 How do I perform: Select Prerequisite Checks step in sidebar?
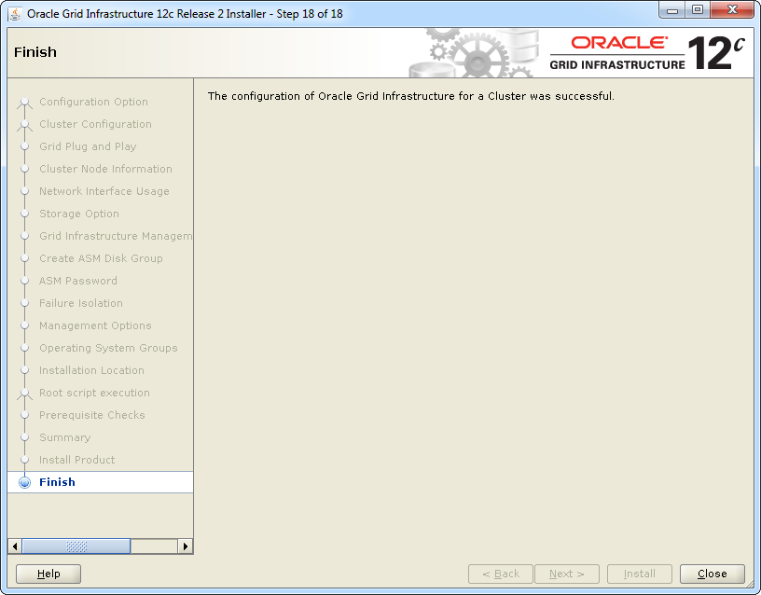click(x=91, y=415)
